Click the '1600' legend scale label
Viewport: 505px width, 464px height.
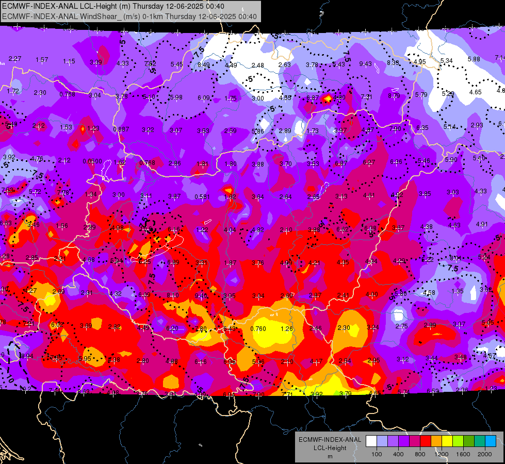pos(463,454)
